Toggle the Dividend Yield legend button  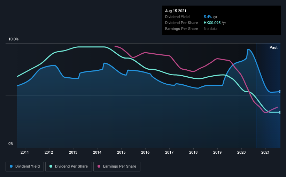tap(25, 167)
